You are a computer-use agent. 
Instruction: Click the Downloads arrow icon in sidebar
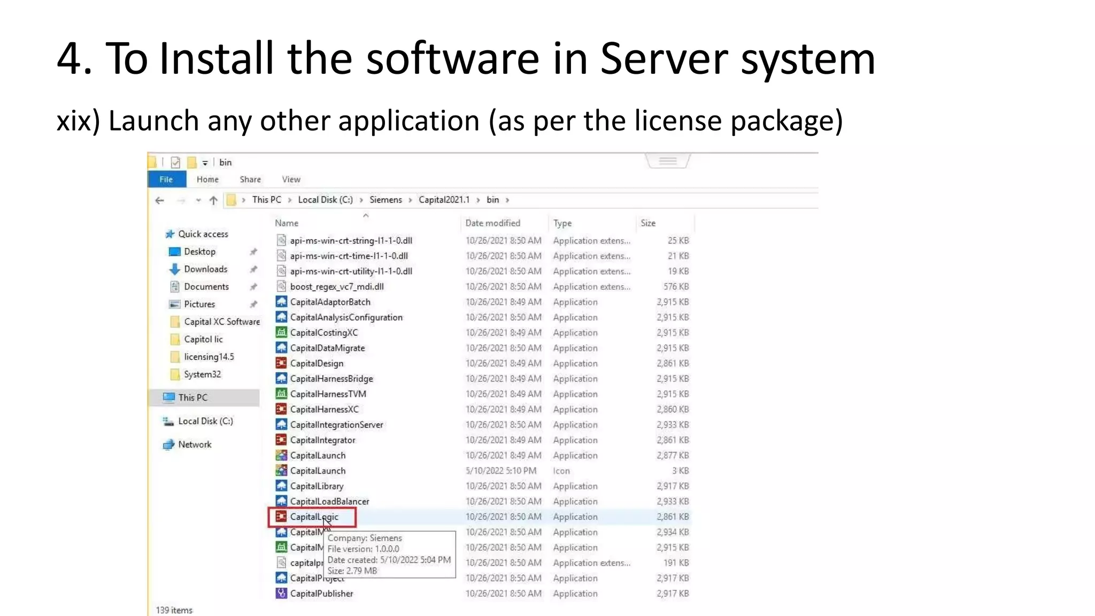tap(174, 269)
